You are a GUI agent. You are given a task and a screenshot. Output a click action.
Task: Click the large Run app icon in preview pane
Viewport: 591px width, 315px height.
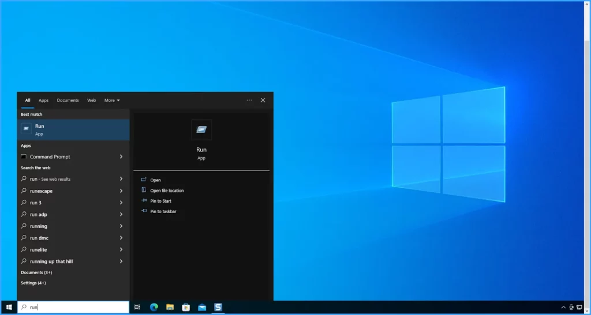tap(201, 130)
